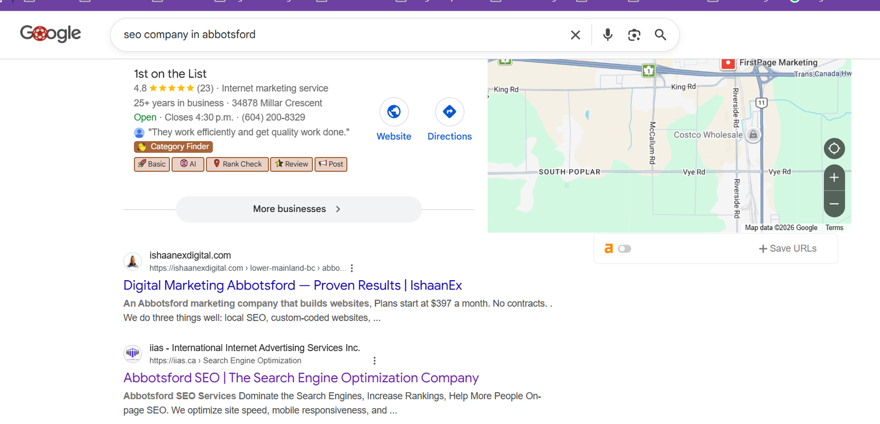Click the reviewer avatar icon
This screenshot has width=880, height=424.
coord(139,132)
